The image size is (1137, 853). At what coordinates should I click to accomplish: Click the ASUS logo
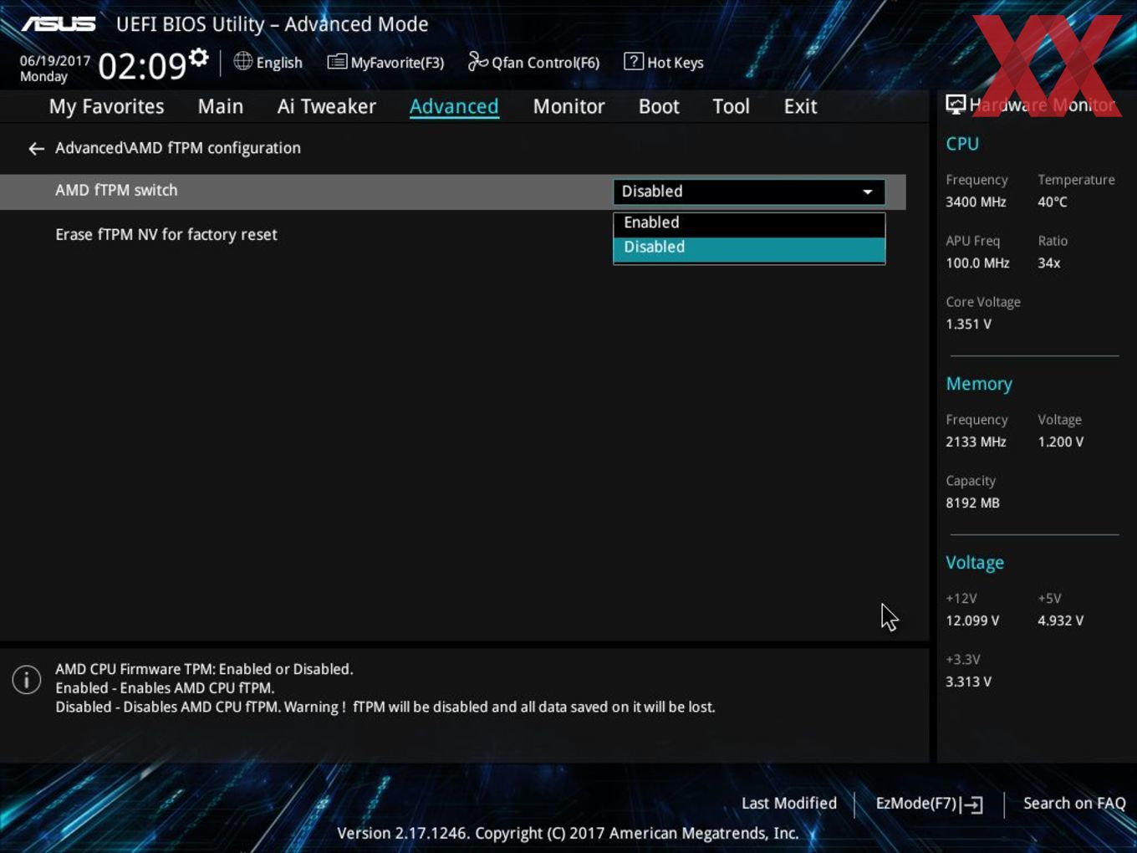pyautogui.click(x=59, y=24)
